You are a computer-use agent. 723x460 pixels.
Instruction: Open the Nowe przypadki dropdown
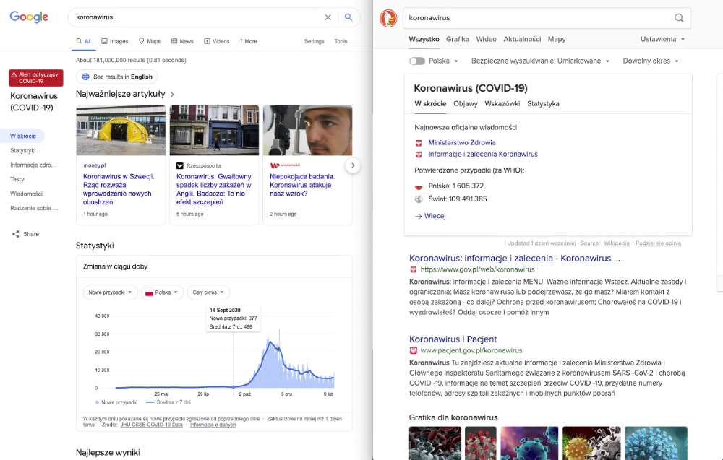(x=111, y=292)
